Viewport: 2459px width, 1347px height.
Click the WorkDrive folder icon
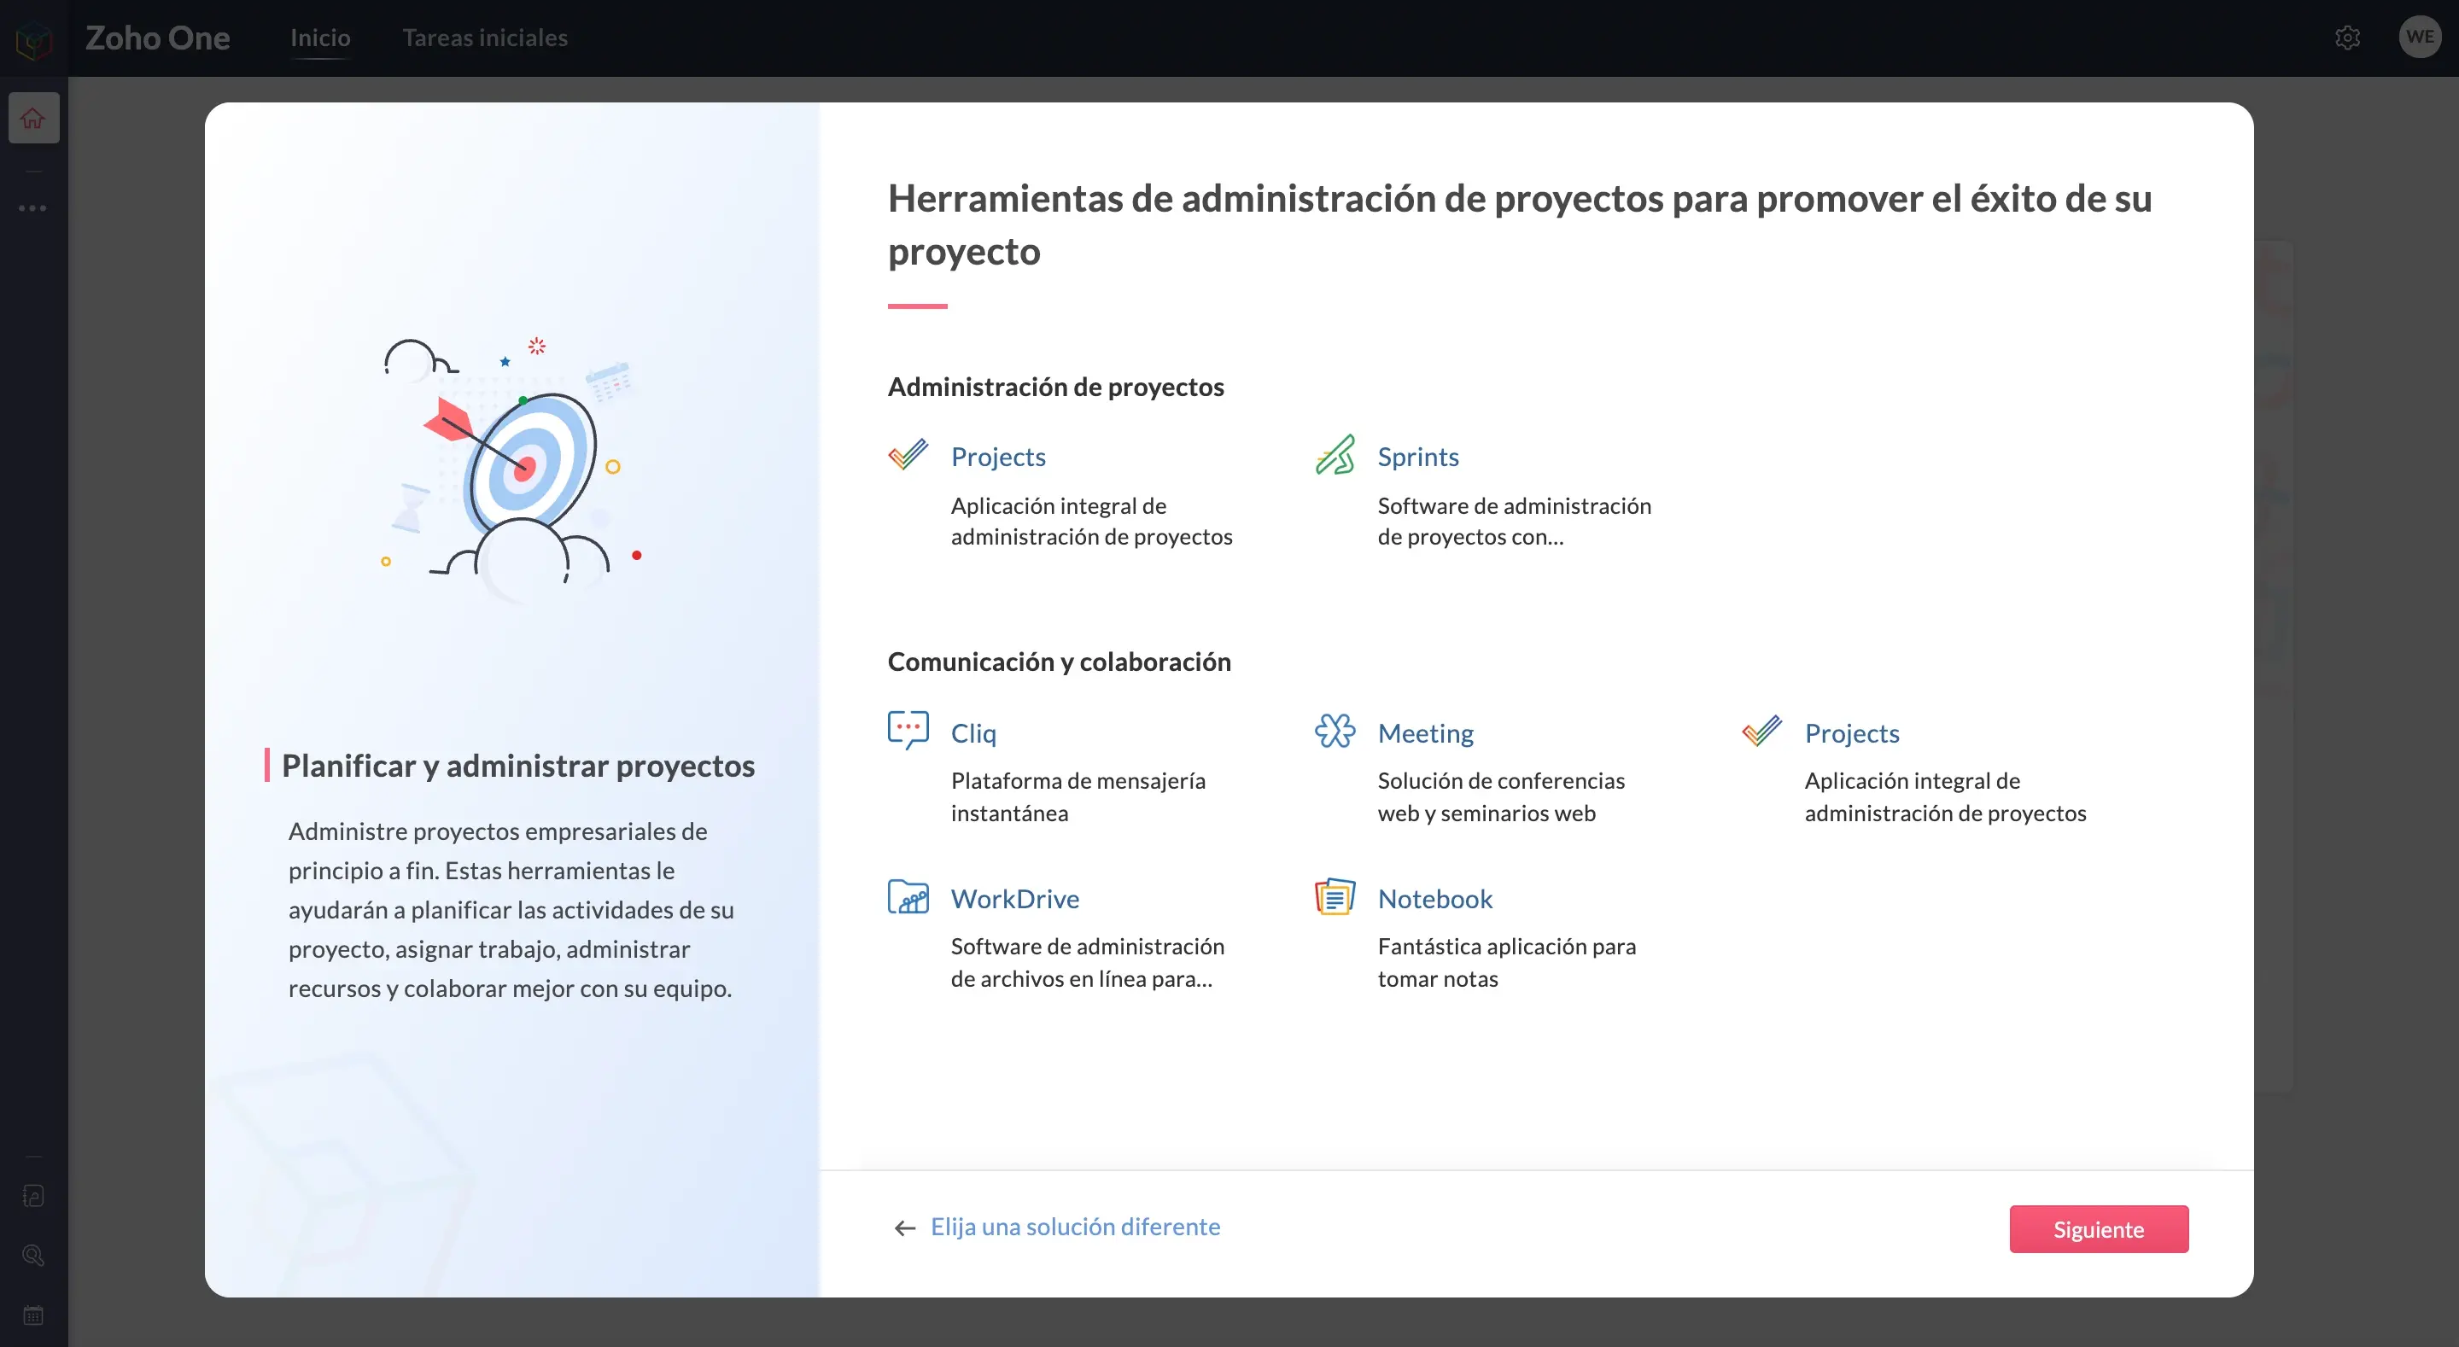click(908, 897)
